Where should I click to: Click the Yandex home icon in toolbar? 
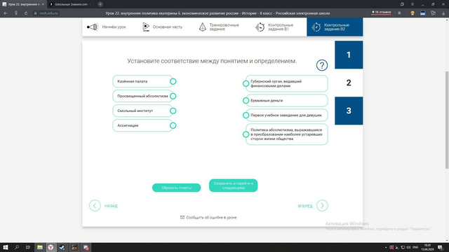tap(16, 13)
